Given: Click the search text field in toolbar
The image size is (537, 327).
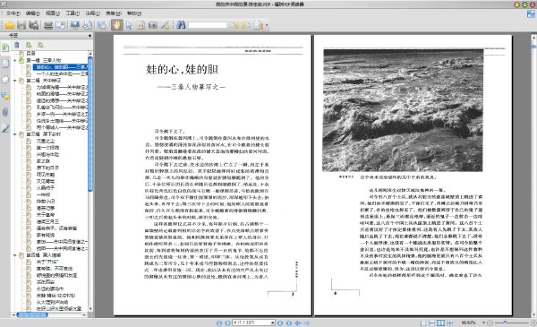Looking at the screenshot, I should point(208,25).
